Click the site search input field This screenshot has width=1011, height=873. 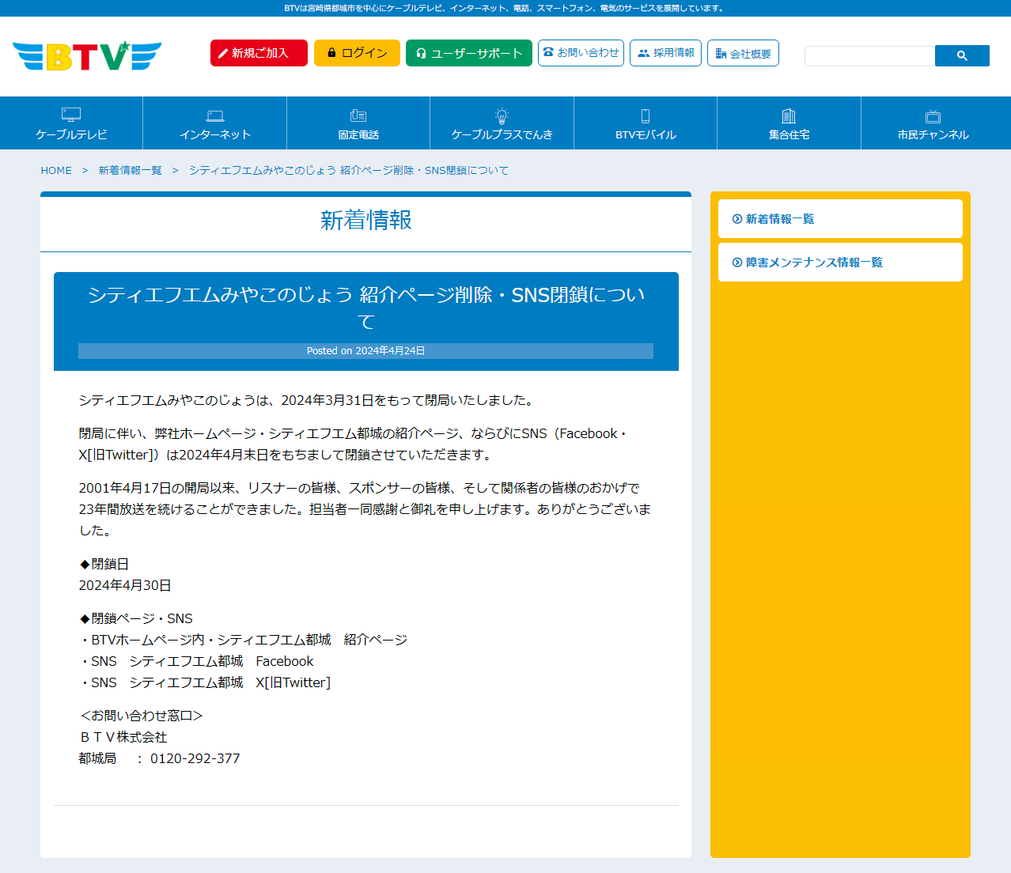(869, 55)
